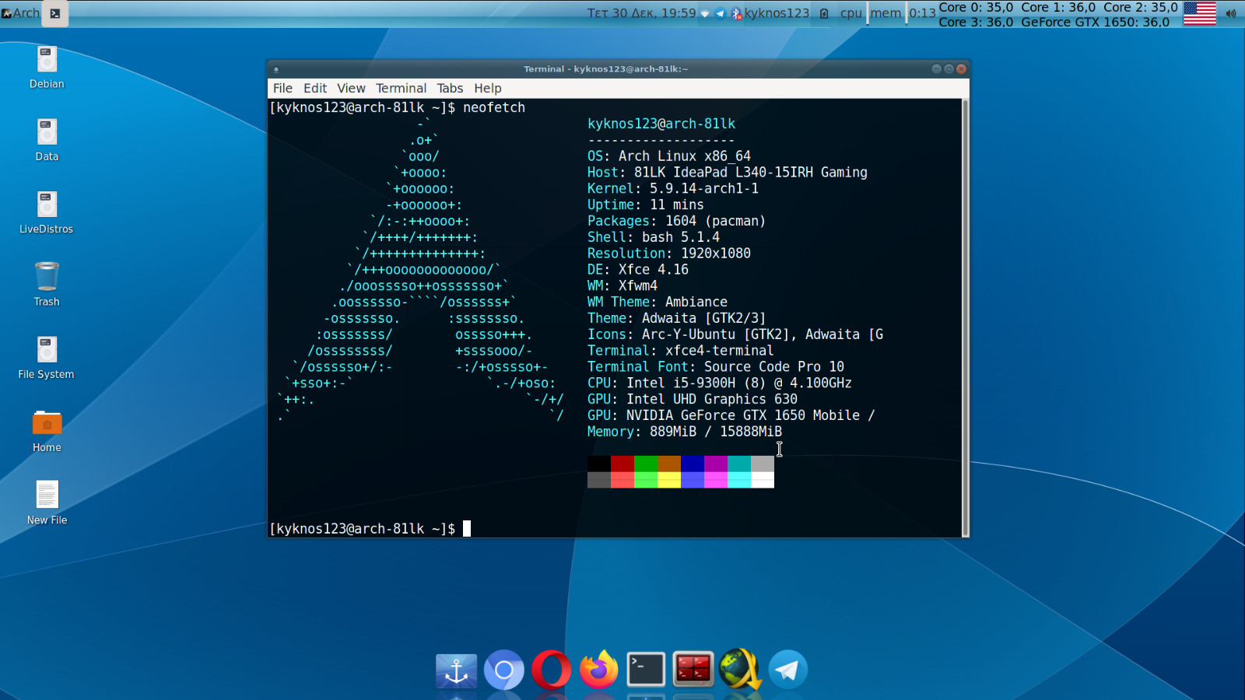Open the terminal icon in the dock

coord(646,670)
